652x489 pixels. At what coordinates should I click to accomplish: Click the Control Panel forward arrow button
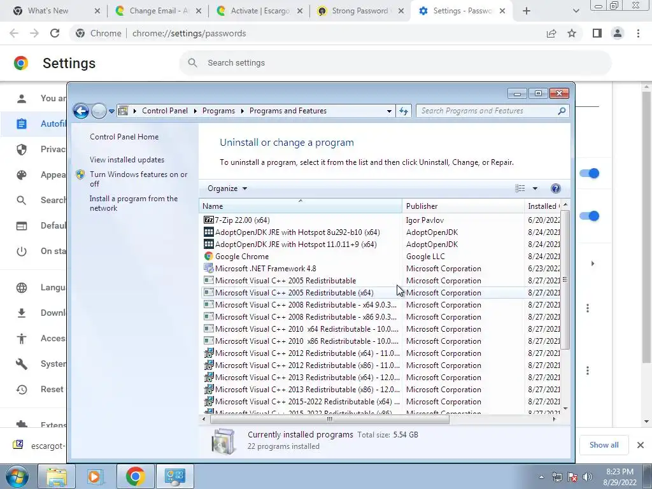tap(99, 111)
